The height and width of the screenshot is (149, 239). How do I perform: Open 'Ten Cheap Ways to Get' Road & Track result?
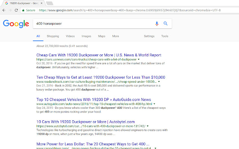pos(101,77)
